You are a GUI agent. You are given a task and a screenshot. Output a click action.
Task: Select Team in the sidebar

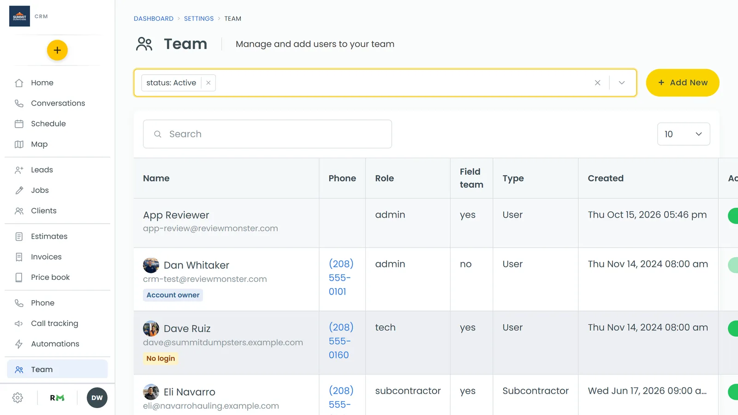click(57, 369)
